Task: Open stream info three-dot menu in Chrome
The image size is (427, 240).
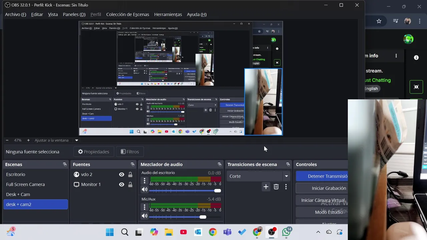Action: click(396, 56)
